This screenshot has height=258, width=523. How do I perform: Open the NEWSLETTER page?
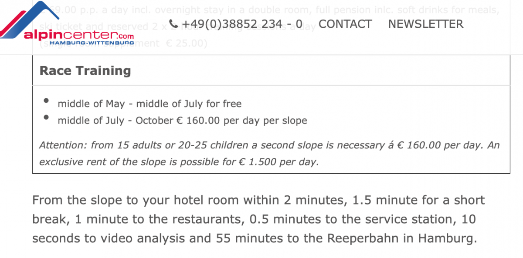[426, 24]
